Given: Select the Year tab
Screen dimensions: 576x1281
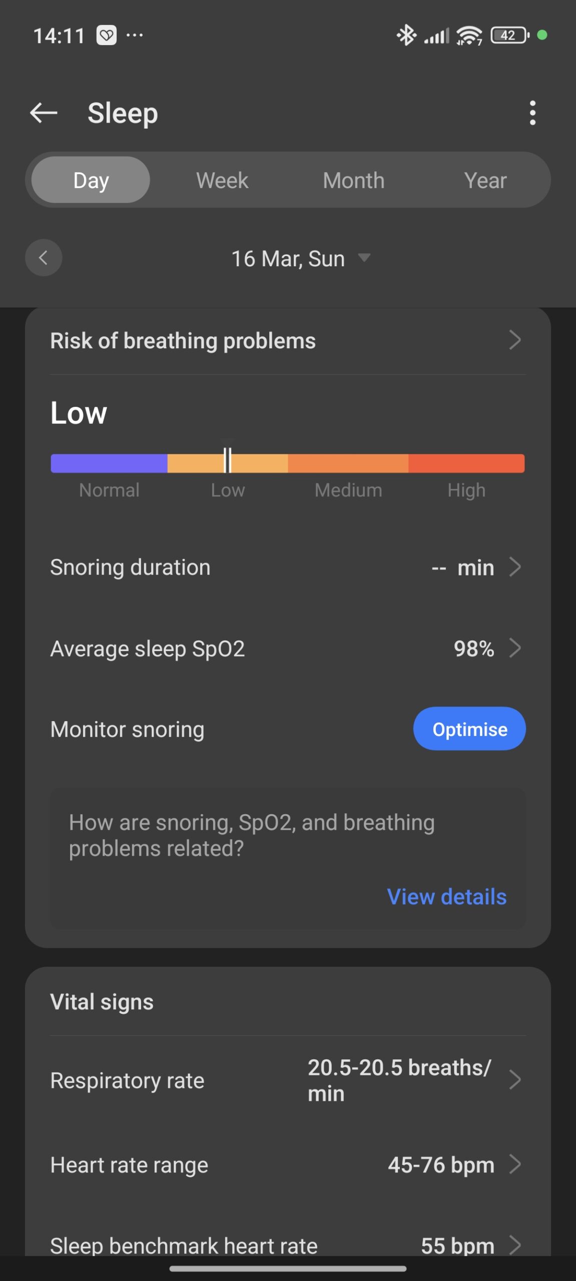Looking at the screenshot, I should pos(485,180).
